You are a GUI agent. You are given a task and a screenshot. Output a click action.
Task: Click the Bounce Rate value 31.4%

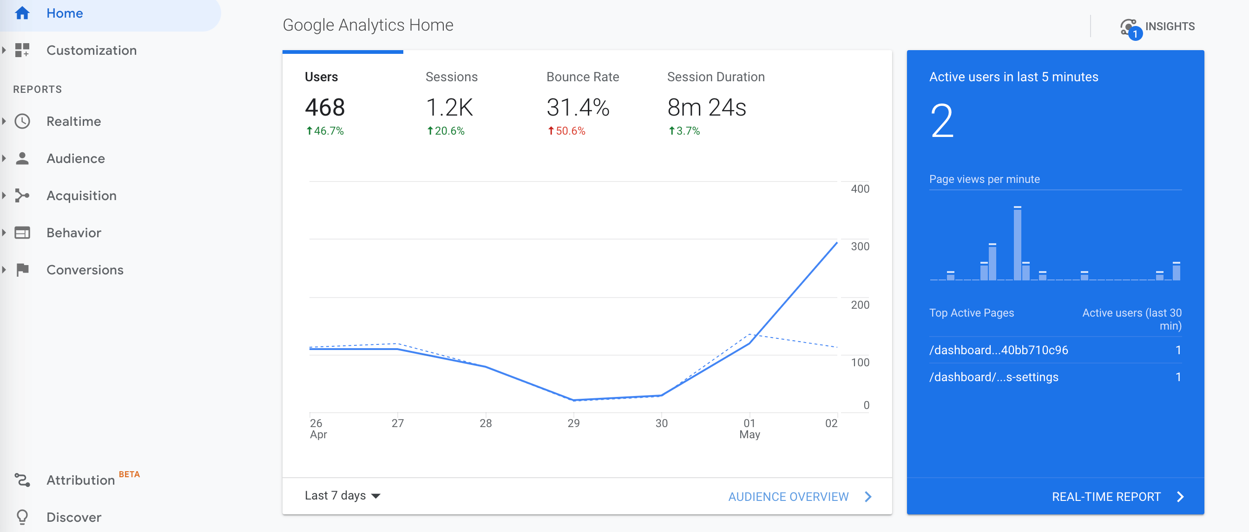[x=578, y=107]
